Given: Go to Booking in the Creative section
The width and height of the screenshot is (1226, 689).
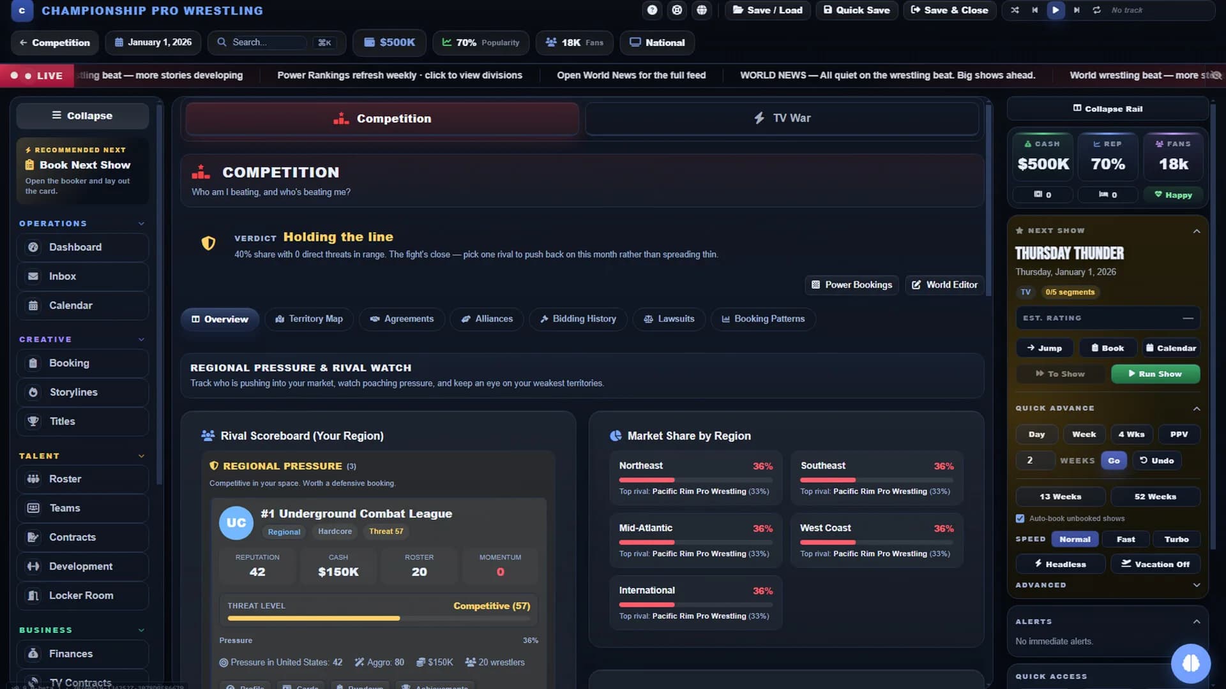Looking at the screenshot, I should tap(82, 364).
